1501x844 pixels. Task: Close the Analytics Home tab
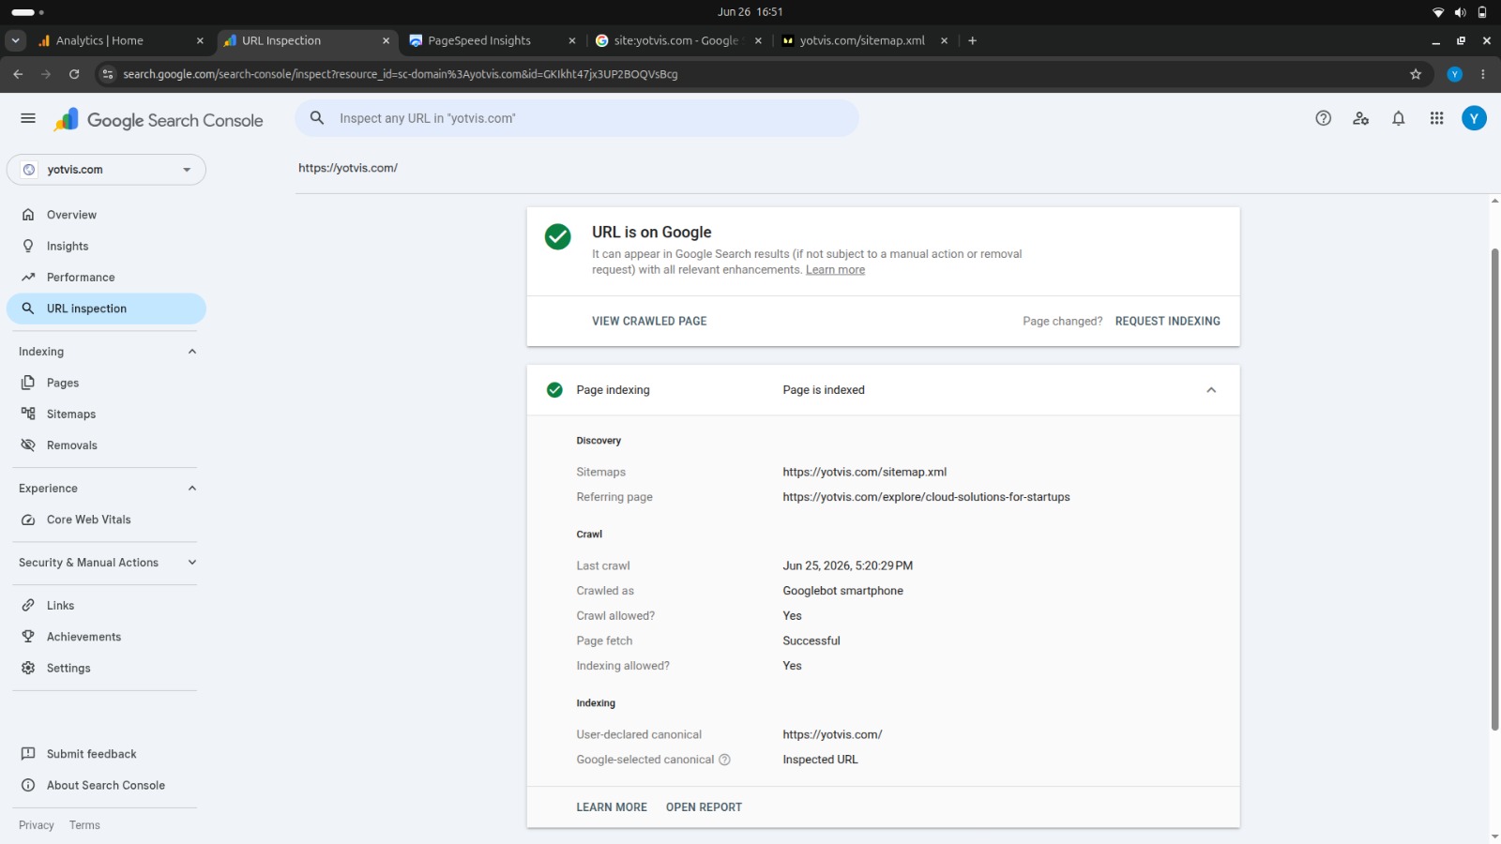coord(200,40)
